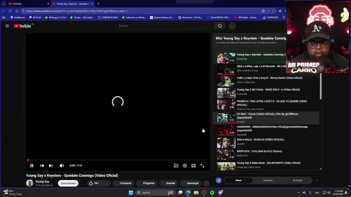Click the vidIQ IQ logo icon
The height and width of the screenshot is (197, 351).
(x=219, y=180)
